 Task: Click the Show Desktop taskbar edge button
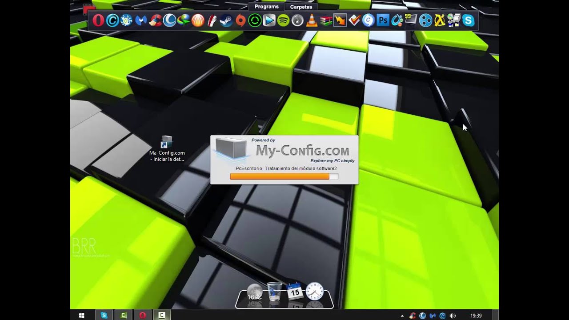pyautogui.click(x=496, y=315)
